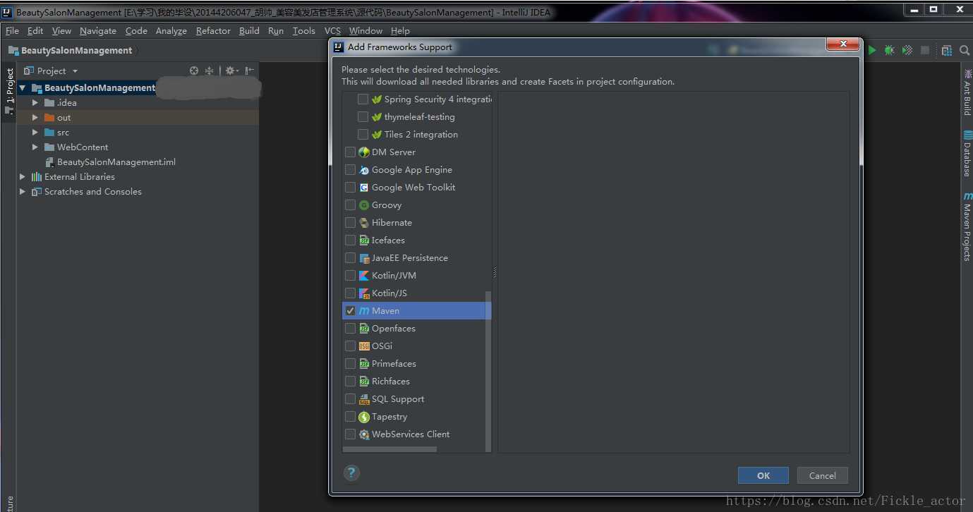
Task: Start debugging with the green bug icon
Action: click(889, 50)
